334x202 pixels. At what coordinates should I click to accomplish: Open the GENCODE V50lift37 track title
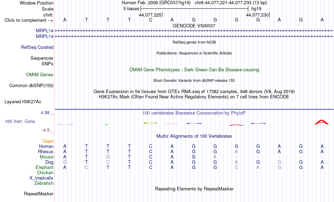[x=194, y=26]
